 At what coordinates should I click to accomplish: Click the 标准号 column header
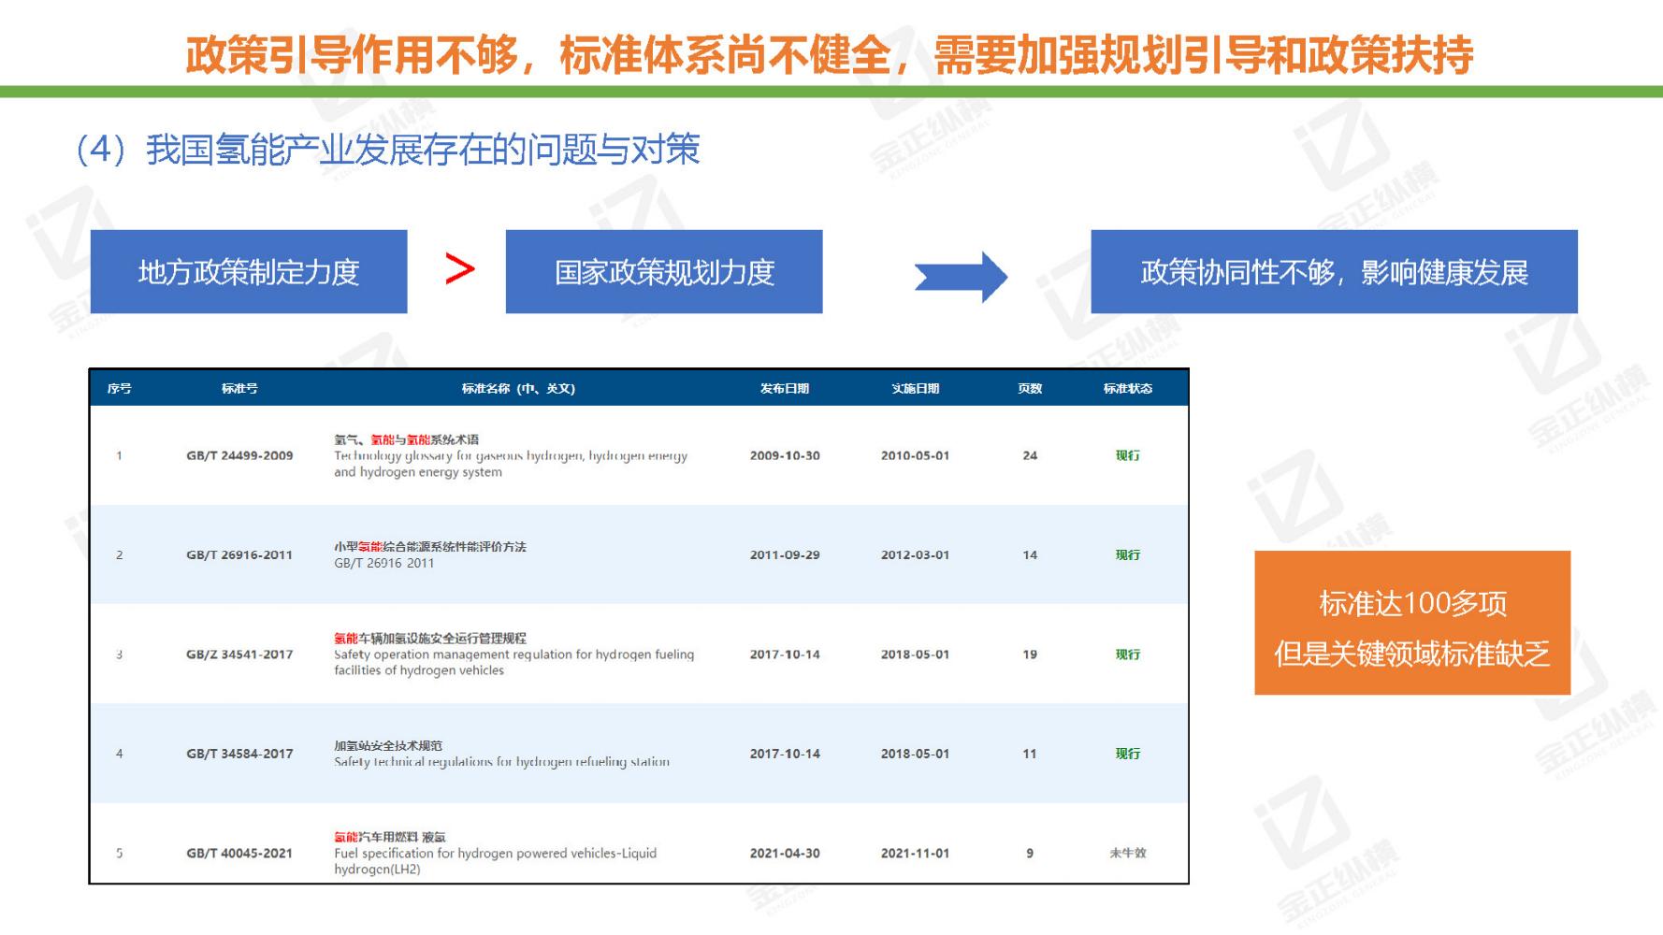240,389
